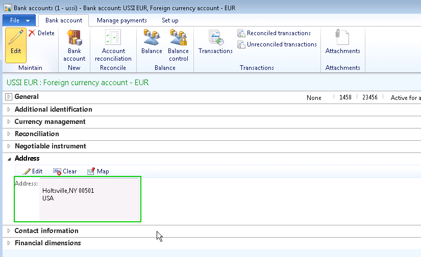Clear the address
The image size is (421, 257).
pos(65,171)
